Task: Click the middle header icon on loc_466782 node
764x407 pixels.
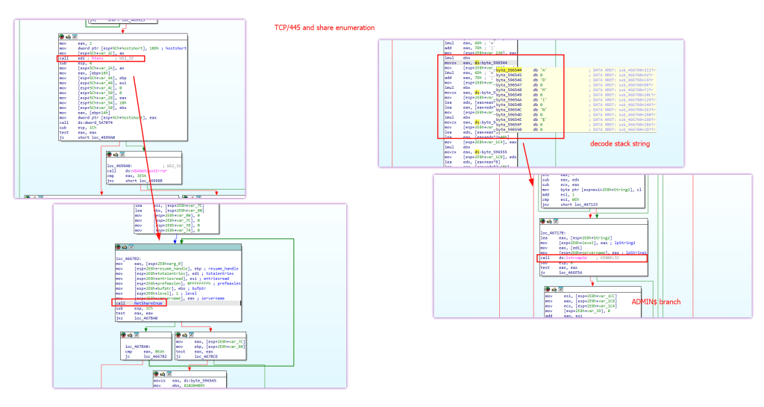Action: click(x=125, y=247)
